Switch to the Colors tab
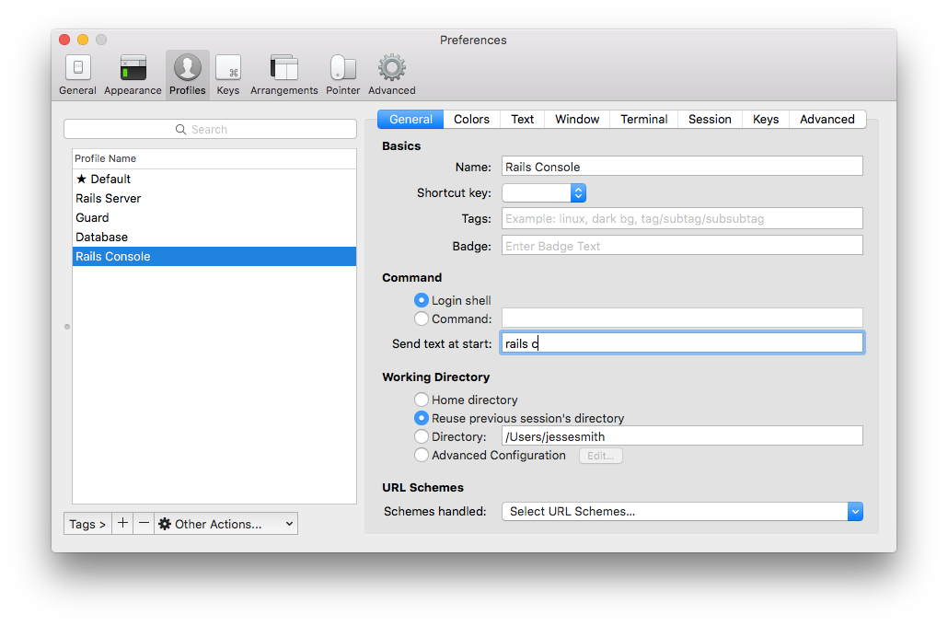The image size is (948, 626). pyautogui.click(x=471, y=119)
